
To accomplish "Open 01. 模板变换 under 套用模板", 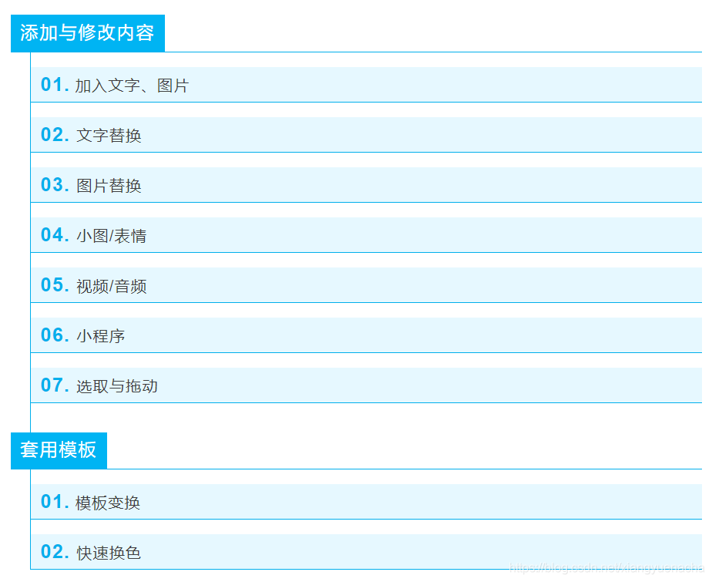I will [366, 502].
